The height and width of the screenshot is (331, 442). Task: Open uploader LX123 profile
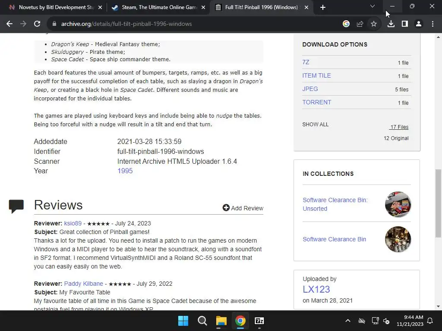click(x=316, y=289)
